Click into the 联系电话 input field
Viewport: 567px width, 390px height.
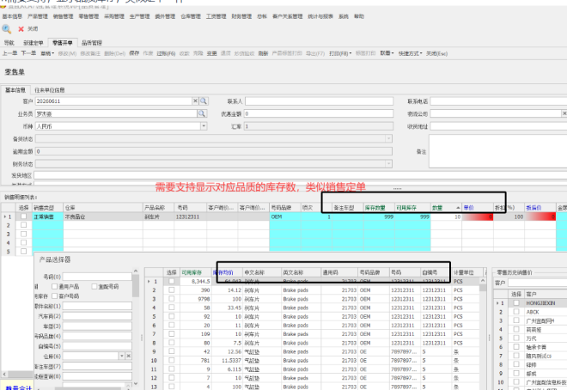(x=498, y=101)
